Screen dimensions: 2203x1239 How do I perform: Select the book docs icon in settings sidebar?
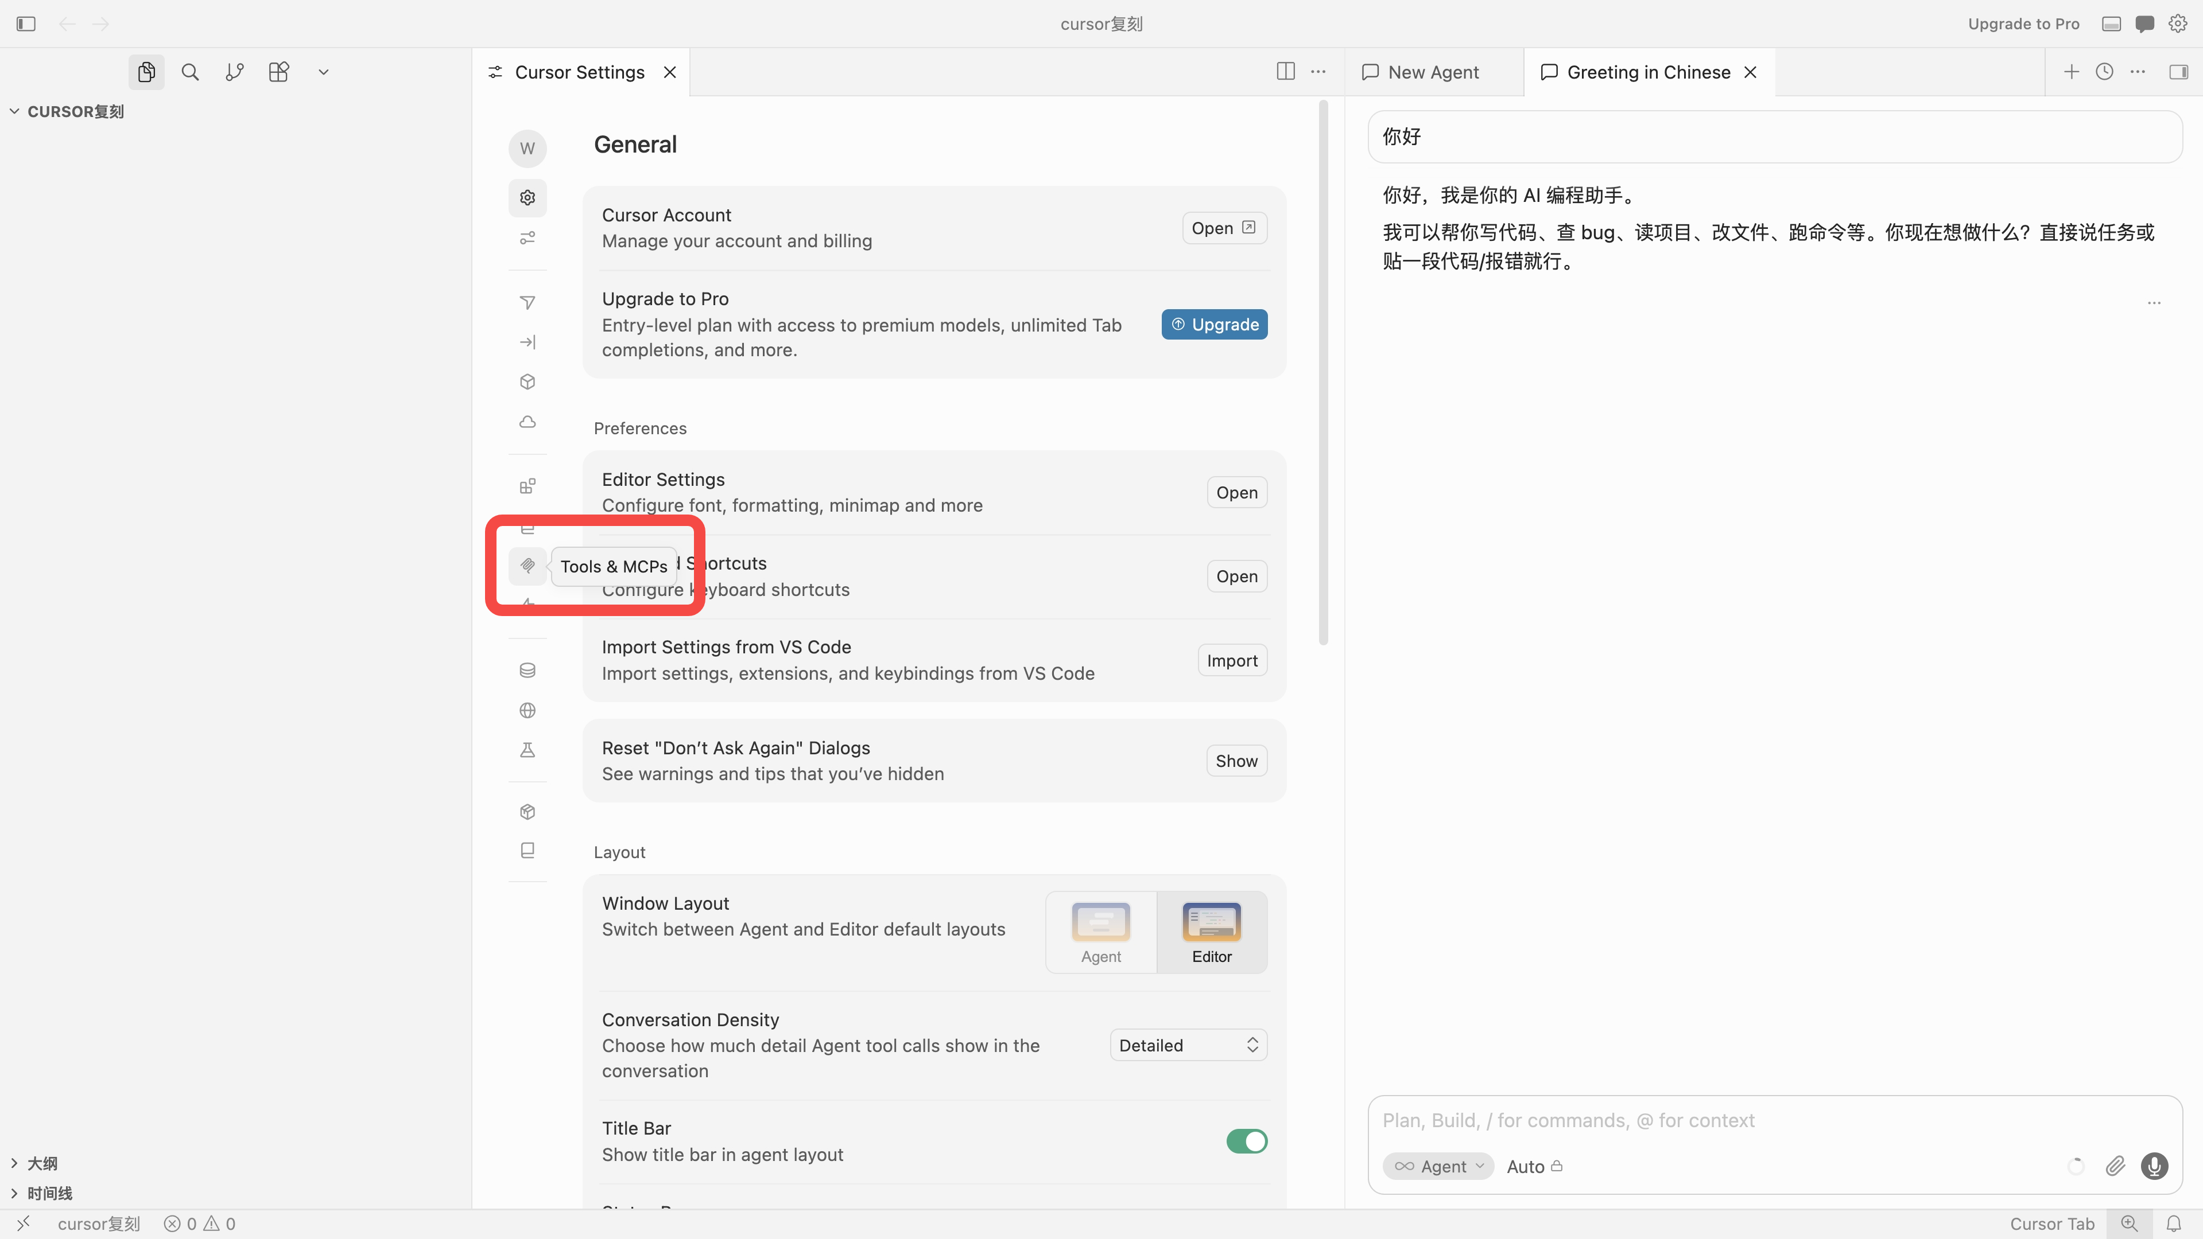click(x=528, y=851)
